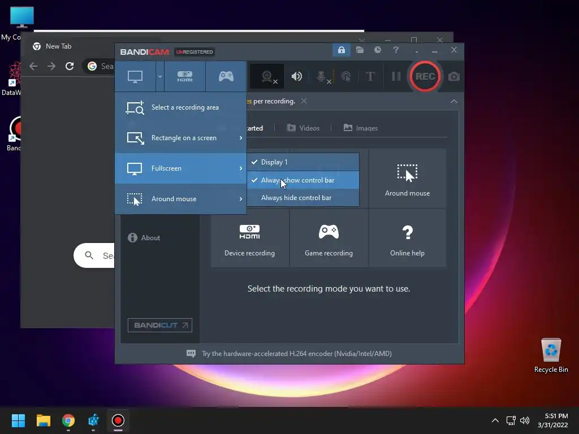
Task: Click the lock icon in Bandicam title bar
Action: (341, 50)
